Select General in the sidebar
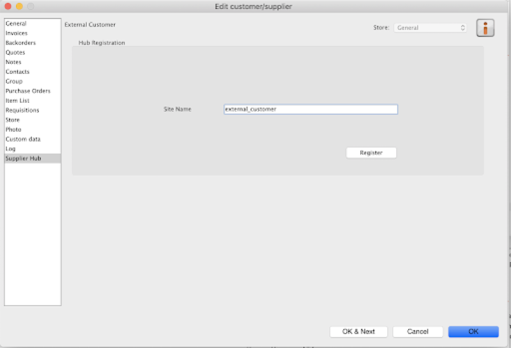 click(16, 24)
